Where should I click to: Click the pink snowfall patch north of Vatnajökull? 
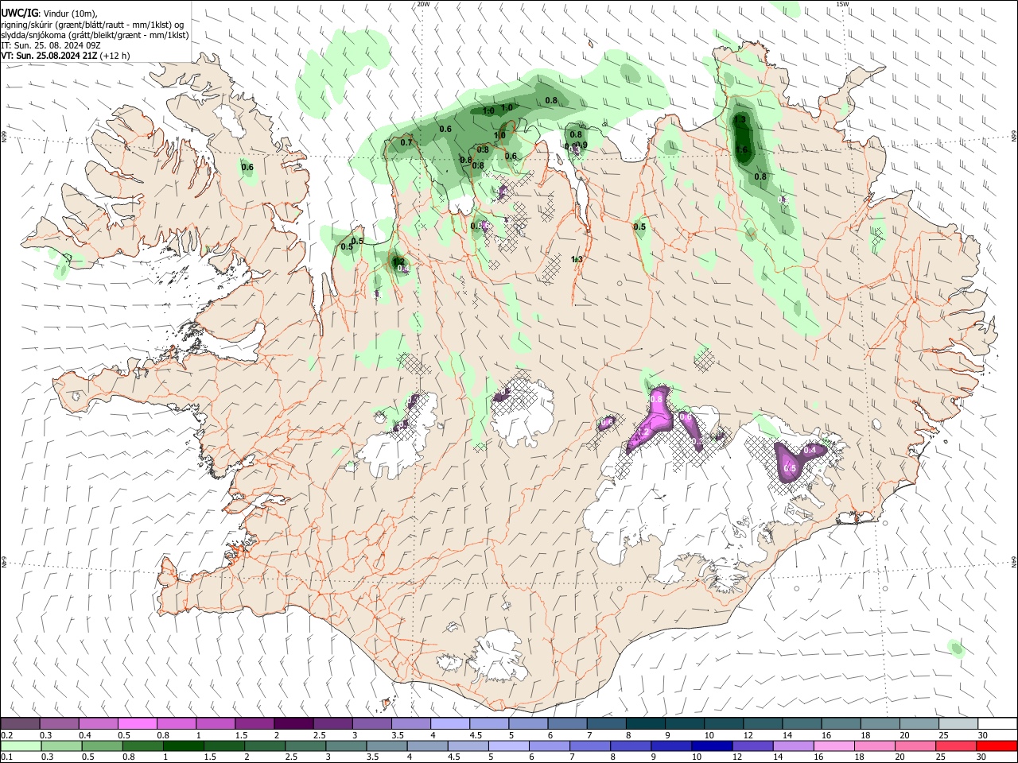654,419
